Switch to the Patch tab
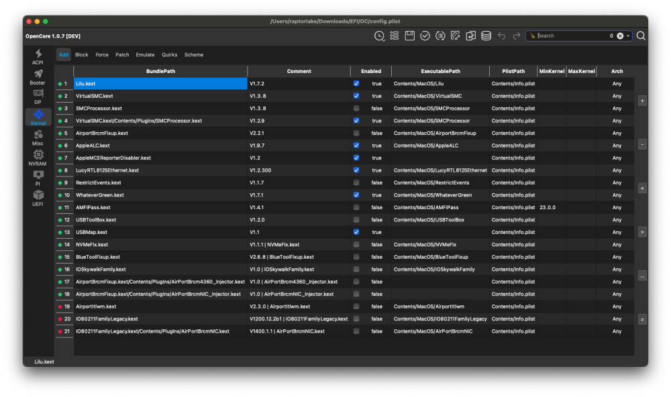Screen dimensions: 671x397 122,55
